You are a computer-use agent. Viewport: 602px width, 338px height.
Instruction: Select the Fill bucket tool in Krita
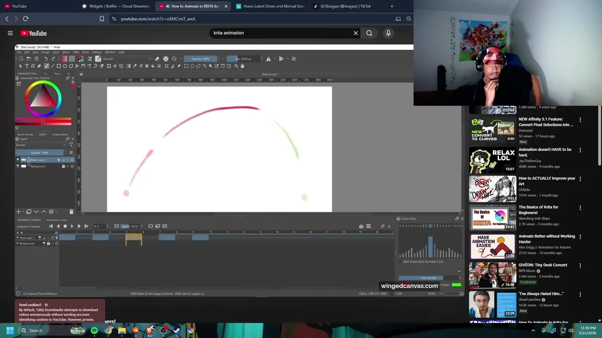pos(153,66)
